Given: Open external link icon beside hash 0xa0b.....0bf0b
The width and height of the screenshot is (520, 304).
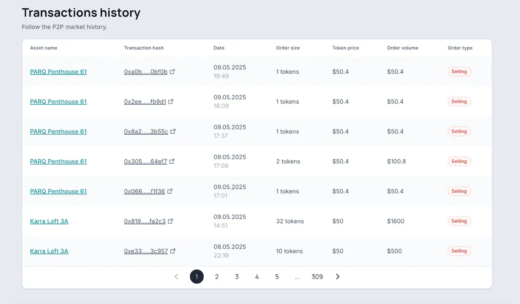Looking at the screenshot, I should pyautogui.click(x=172, y=71).
